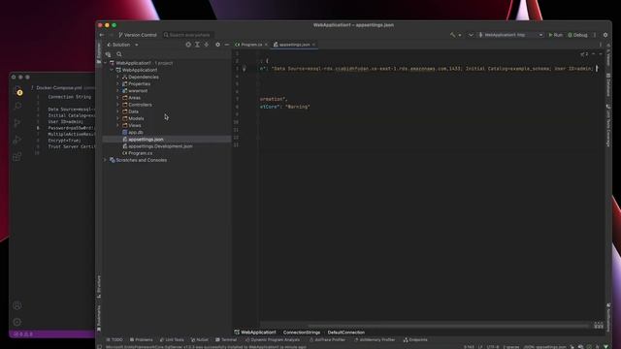Click the back navigation arrow in Rider toolbar
Image resolution: width=621 pixels, height=349 pixels.
coord(102,35)
